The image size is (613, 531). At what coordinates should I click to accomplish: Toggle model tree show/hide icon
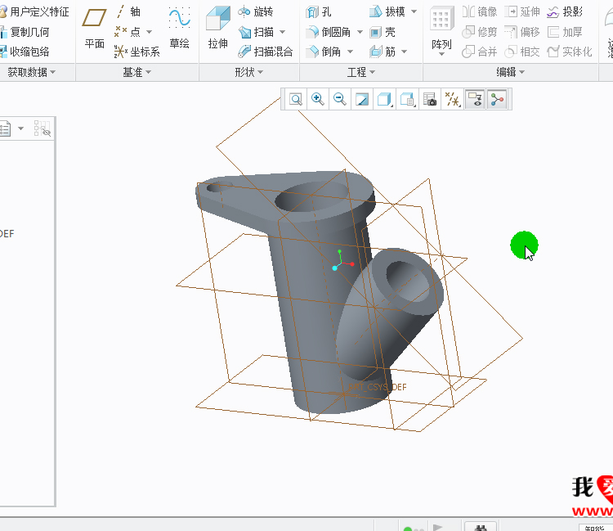[42, 128]
